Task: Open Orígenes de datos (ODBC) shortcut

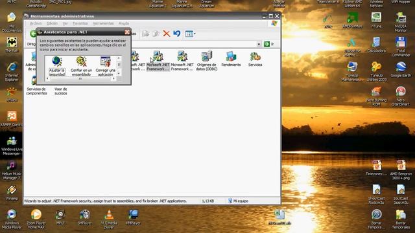Action: [x=206, y=61]
